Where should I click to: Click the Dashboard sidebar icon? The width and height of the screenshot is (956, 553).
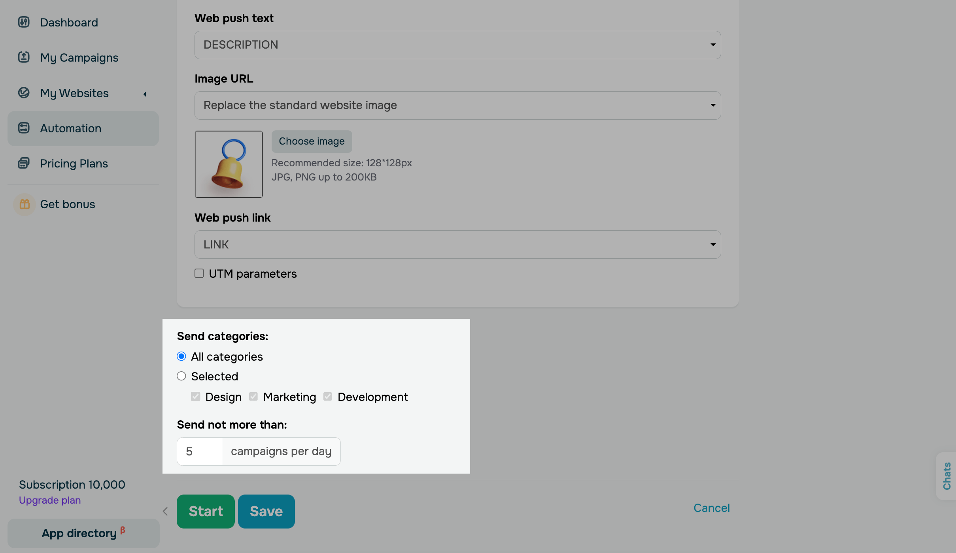pyautogui.click(x=24, y=22)
